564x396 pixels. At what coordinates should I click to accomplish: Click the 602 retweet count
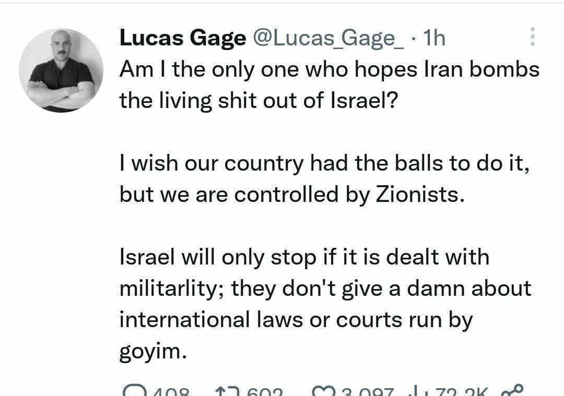[264, 391]
